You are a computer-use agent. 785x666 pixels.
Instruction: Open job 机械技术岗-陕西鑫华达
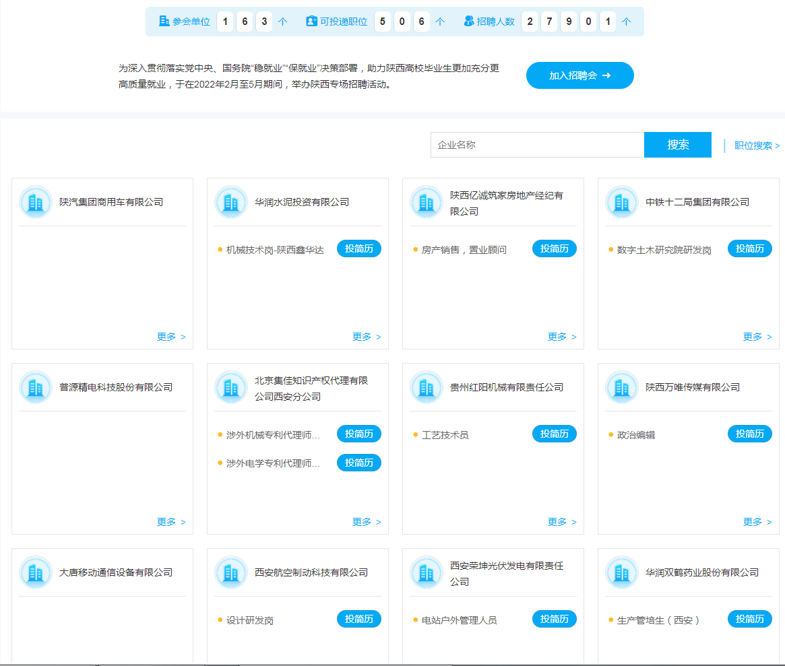point(275,250)
